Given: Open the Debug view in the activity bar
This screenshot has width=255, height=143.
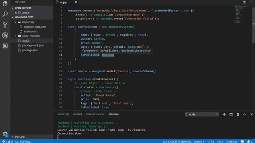Looking at the screenshot, I should coord(5,35).
